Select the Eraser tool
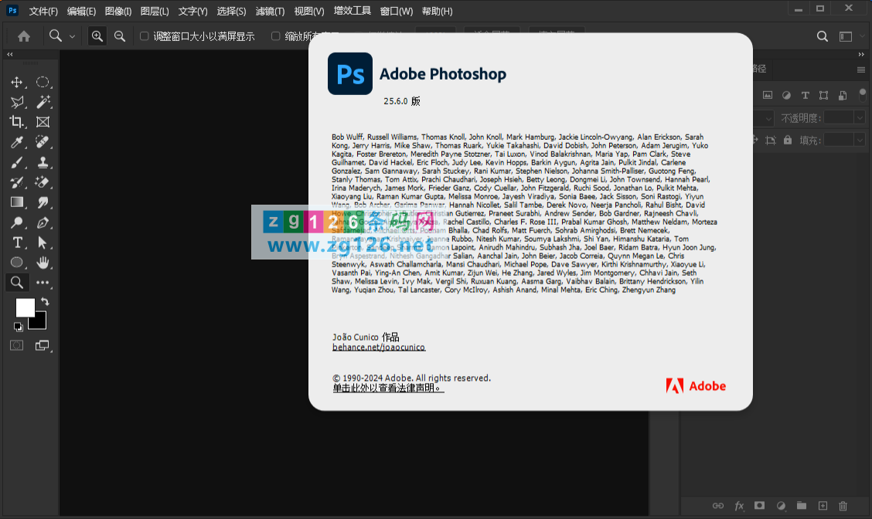This screenshot has width=872, height=519. tap(43, 182)
